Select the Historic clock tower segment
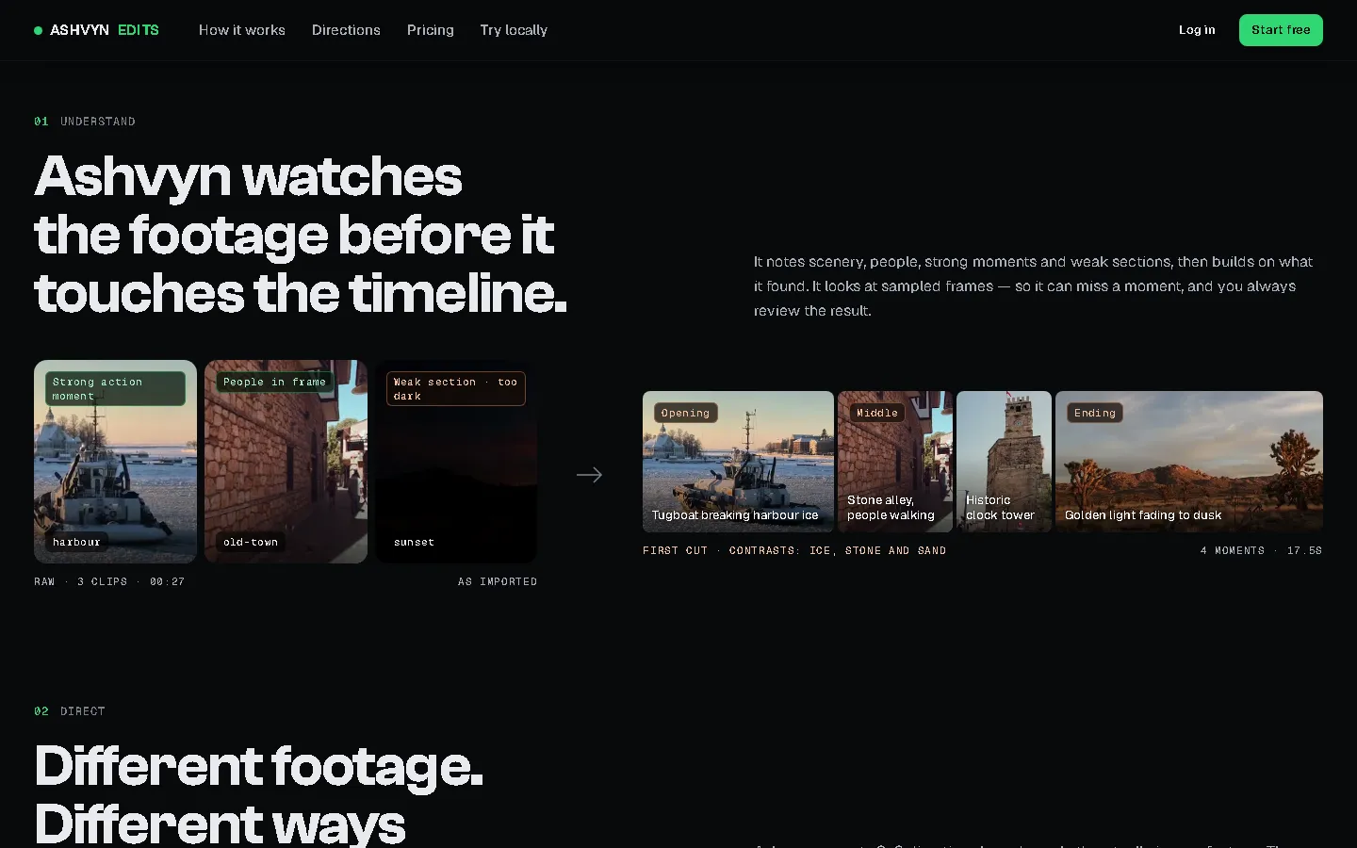The width and height of the screenshot is (1357, 848). coord(1004,462)
